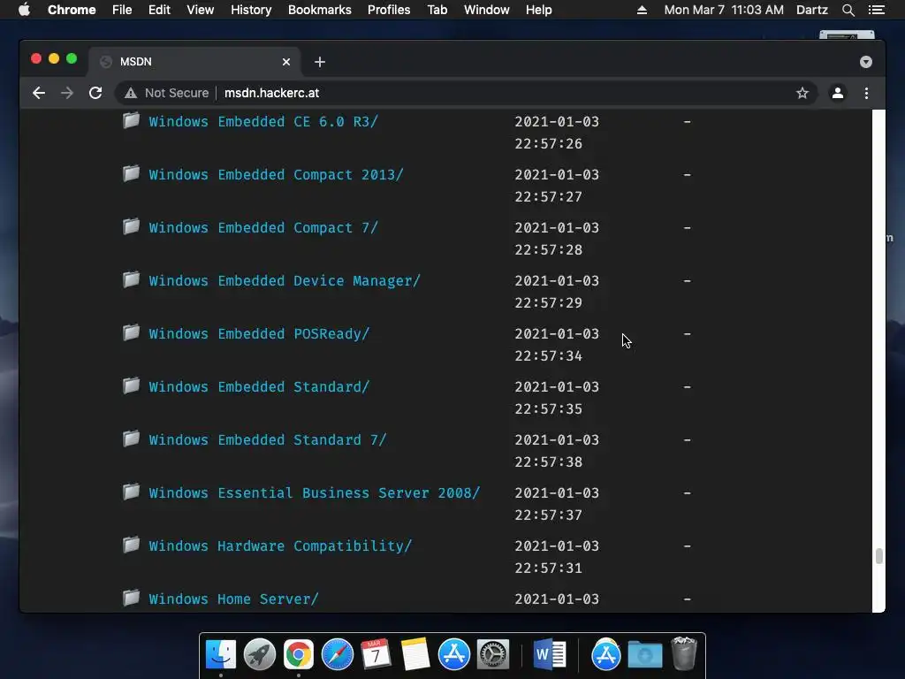Open Windows Embedded Device Manager link
The image size is (905, 679).
(285, 281)
